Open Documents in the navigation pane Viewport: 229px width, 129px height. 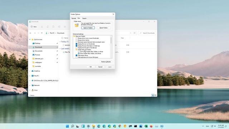[39, 51]
